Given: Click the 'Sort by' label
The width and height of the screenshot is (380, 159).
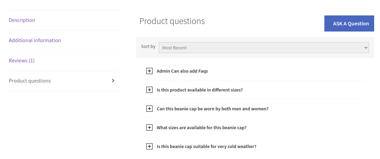Looking at the screenshot, I should point(148,46).
